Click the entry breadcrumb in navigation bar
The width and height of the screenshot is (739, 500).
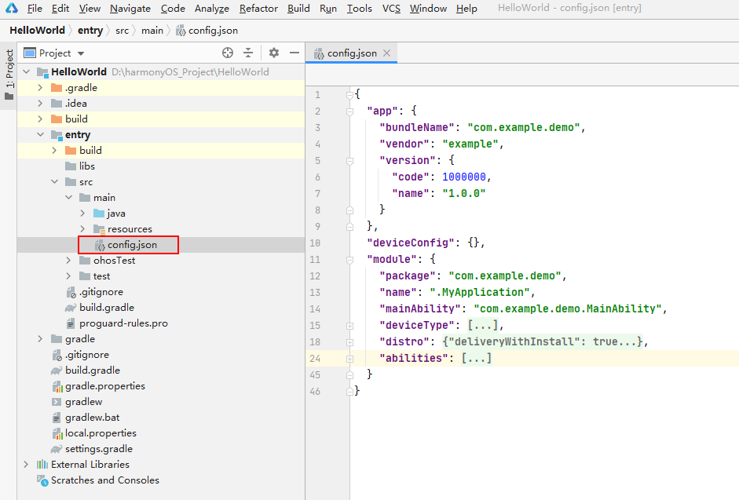(x=90, y=31)
